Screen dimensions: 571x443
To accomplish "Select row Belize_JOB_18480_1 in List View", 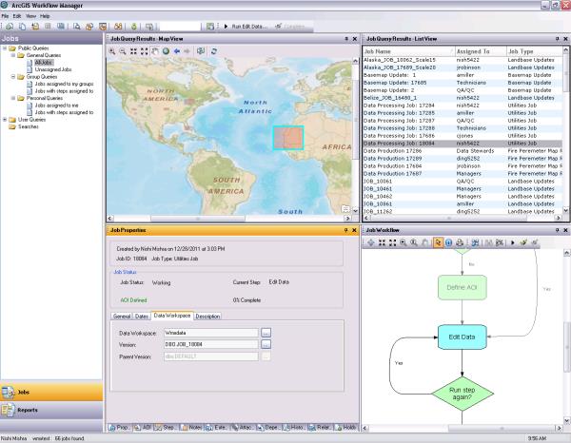I will pyautogui.click(x=463, y=98).
